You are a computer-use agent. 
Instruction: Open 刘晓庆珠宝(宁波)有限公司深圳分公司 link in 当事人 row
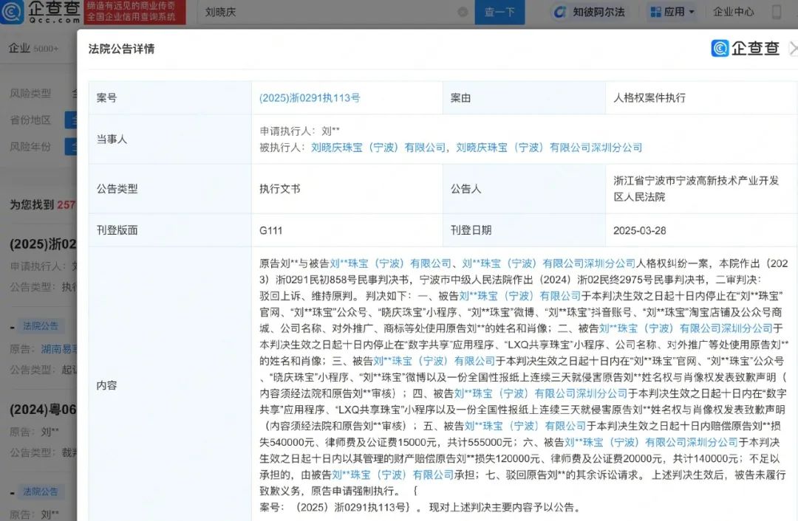point(549,148)
